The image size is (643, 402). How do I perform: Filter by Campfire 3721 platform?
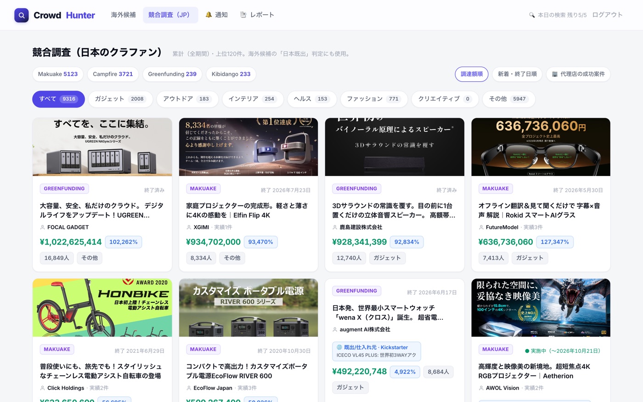point(113,74)
